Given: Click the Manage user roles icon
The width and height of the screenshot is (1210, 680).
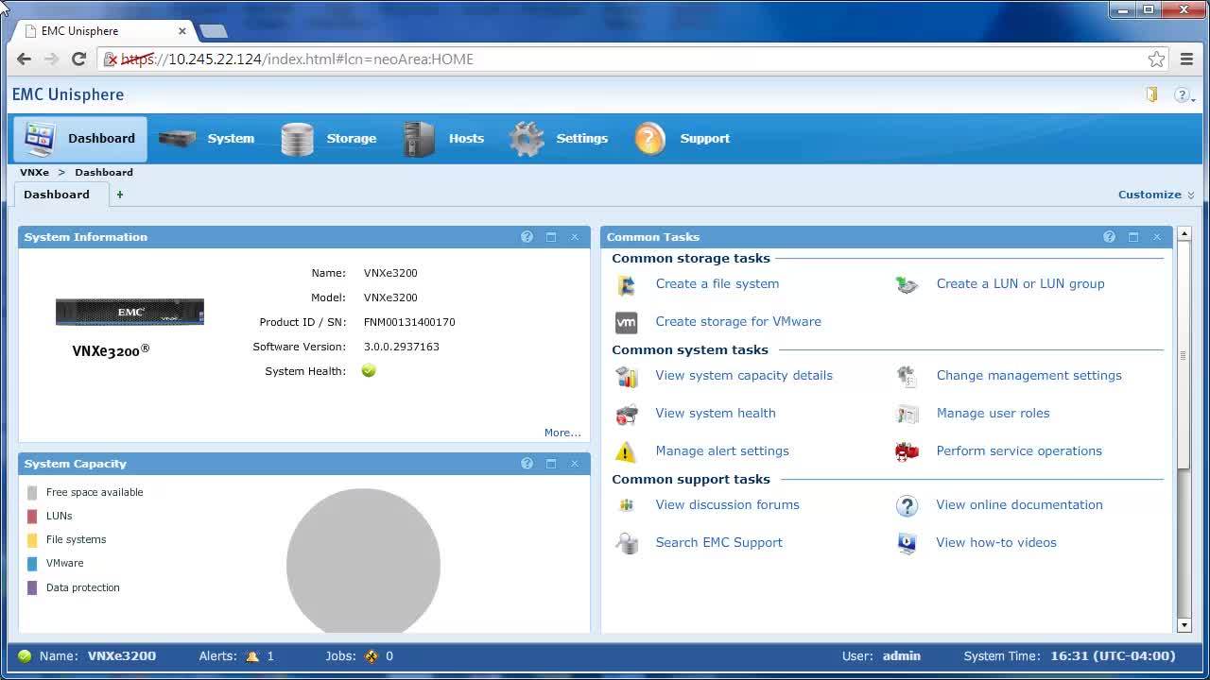Looking at the screenshot, I should 907,414.
